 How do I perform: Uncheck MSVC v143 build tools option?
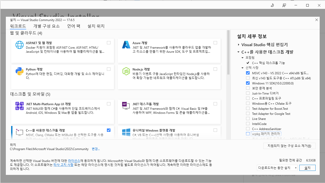[x=248, y=73]
